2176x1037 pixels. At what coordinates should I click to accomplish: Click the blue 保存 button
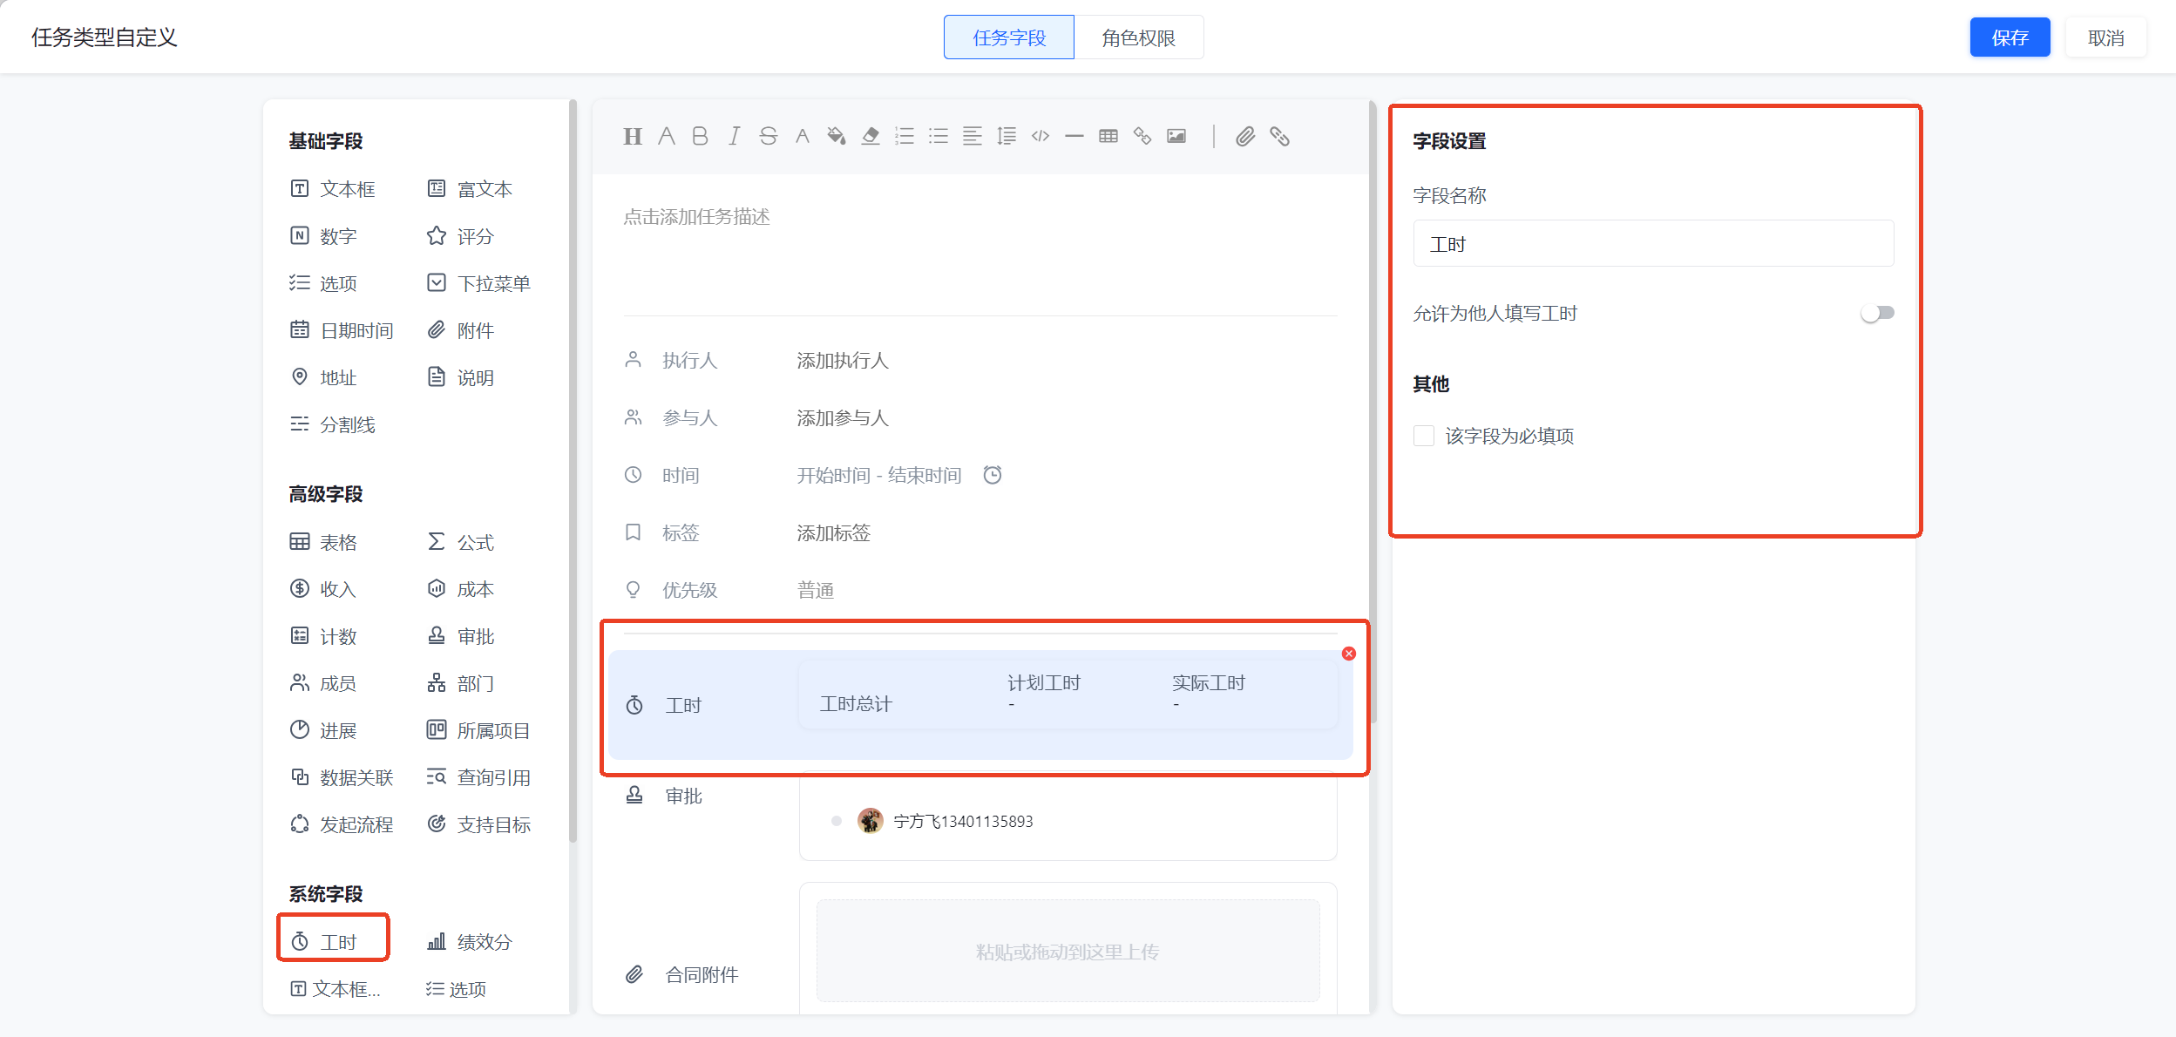(2010, 37)
